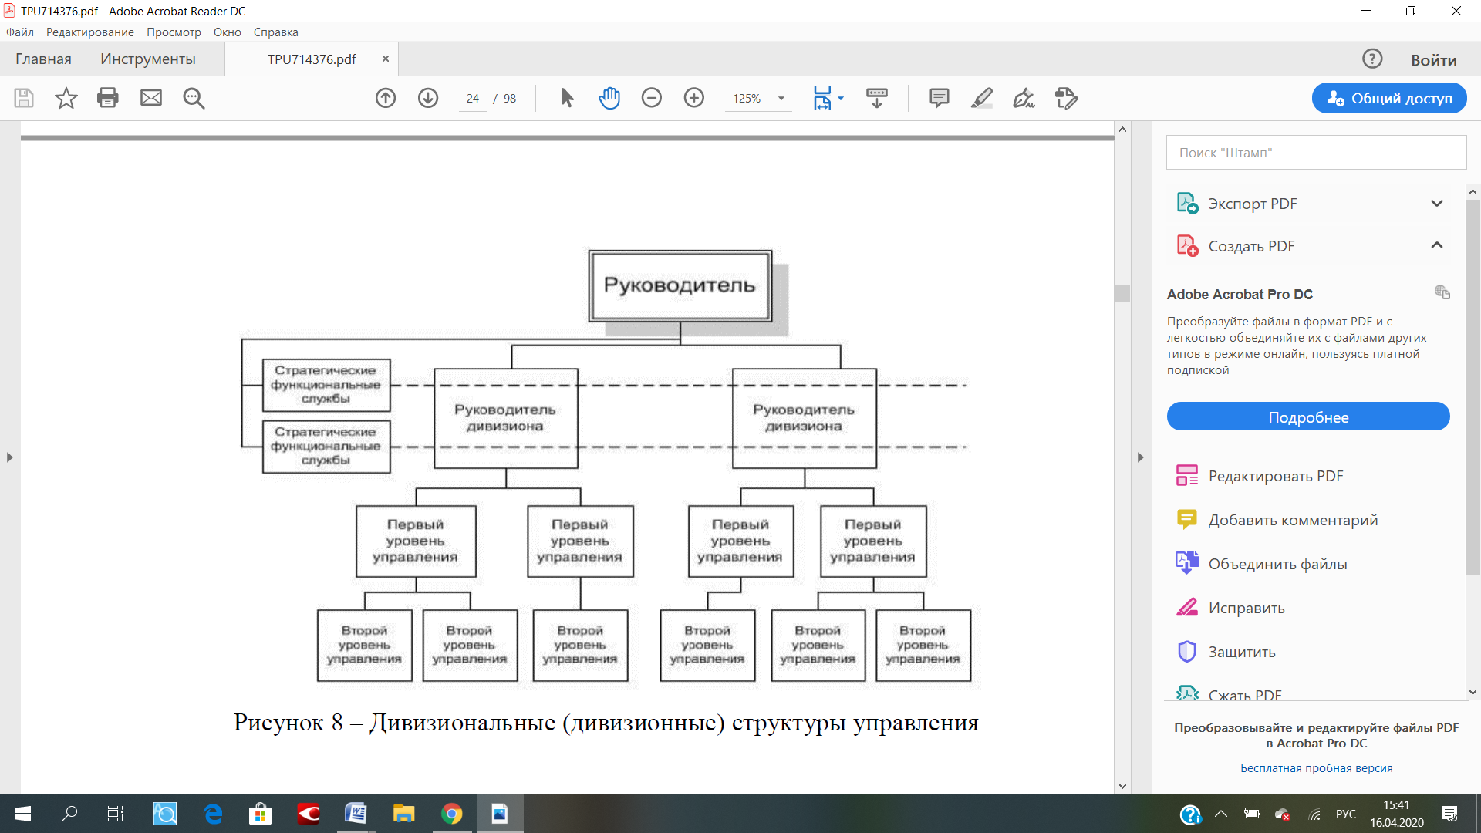Collapse the right tools pane arrow
Viewport: 1481px width, 833px height.
pyautogui.click(x=1140, y=457)
